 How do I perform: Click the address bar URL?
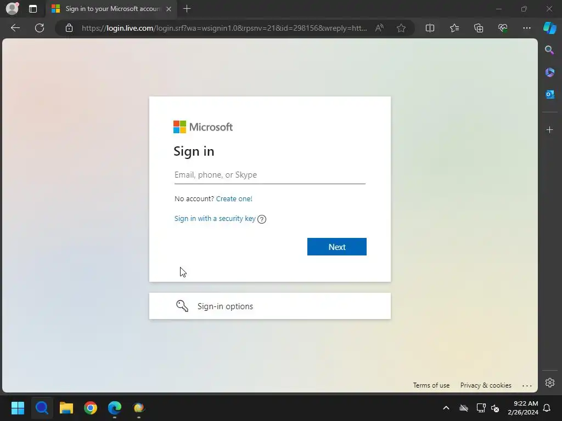(224, 28)
